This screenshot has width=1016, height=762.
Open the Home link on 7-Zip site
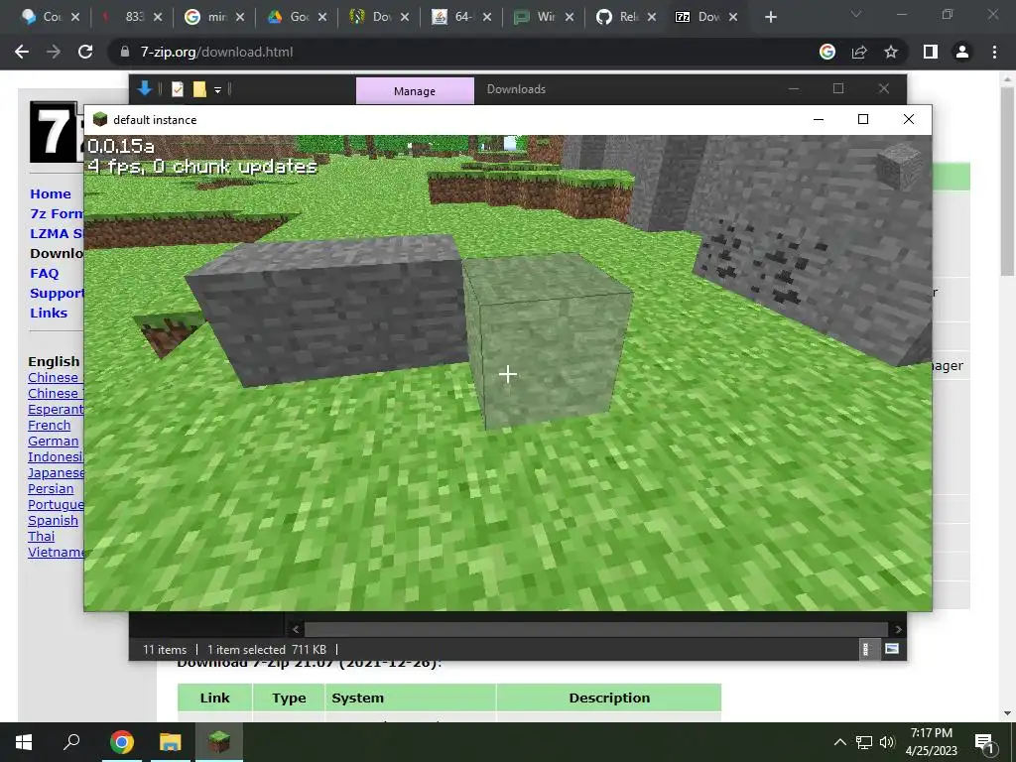pyautogui.click(x=51, y=193)
